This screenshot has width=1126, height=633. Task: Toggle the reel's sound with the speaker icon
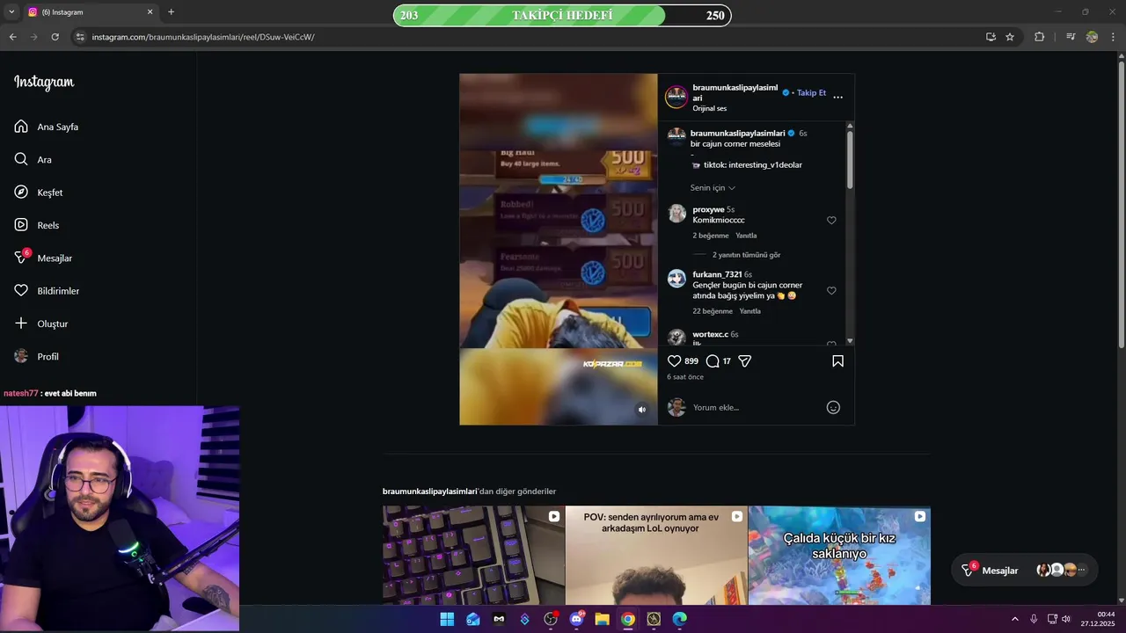click(x=642, y=410)
